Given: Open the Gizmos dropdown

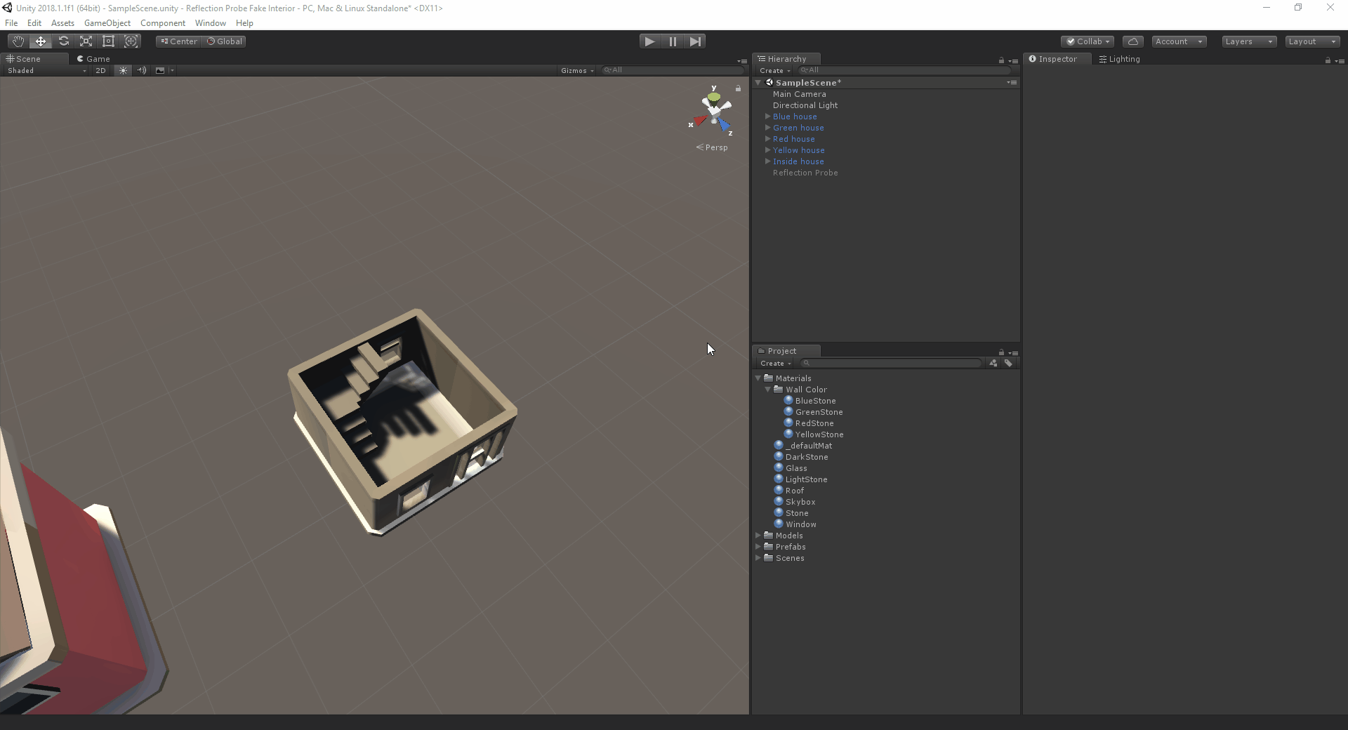Looking at the screenshot, I should (x=577, y=70).
